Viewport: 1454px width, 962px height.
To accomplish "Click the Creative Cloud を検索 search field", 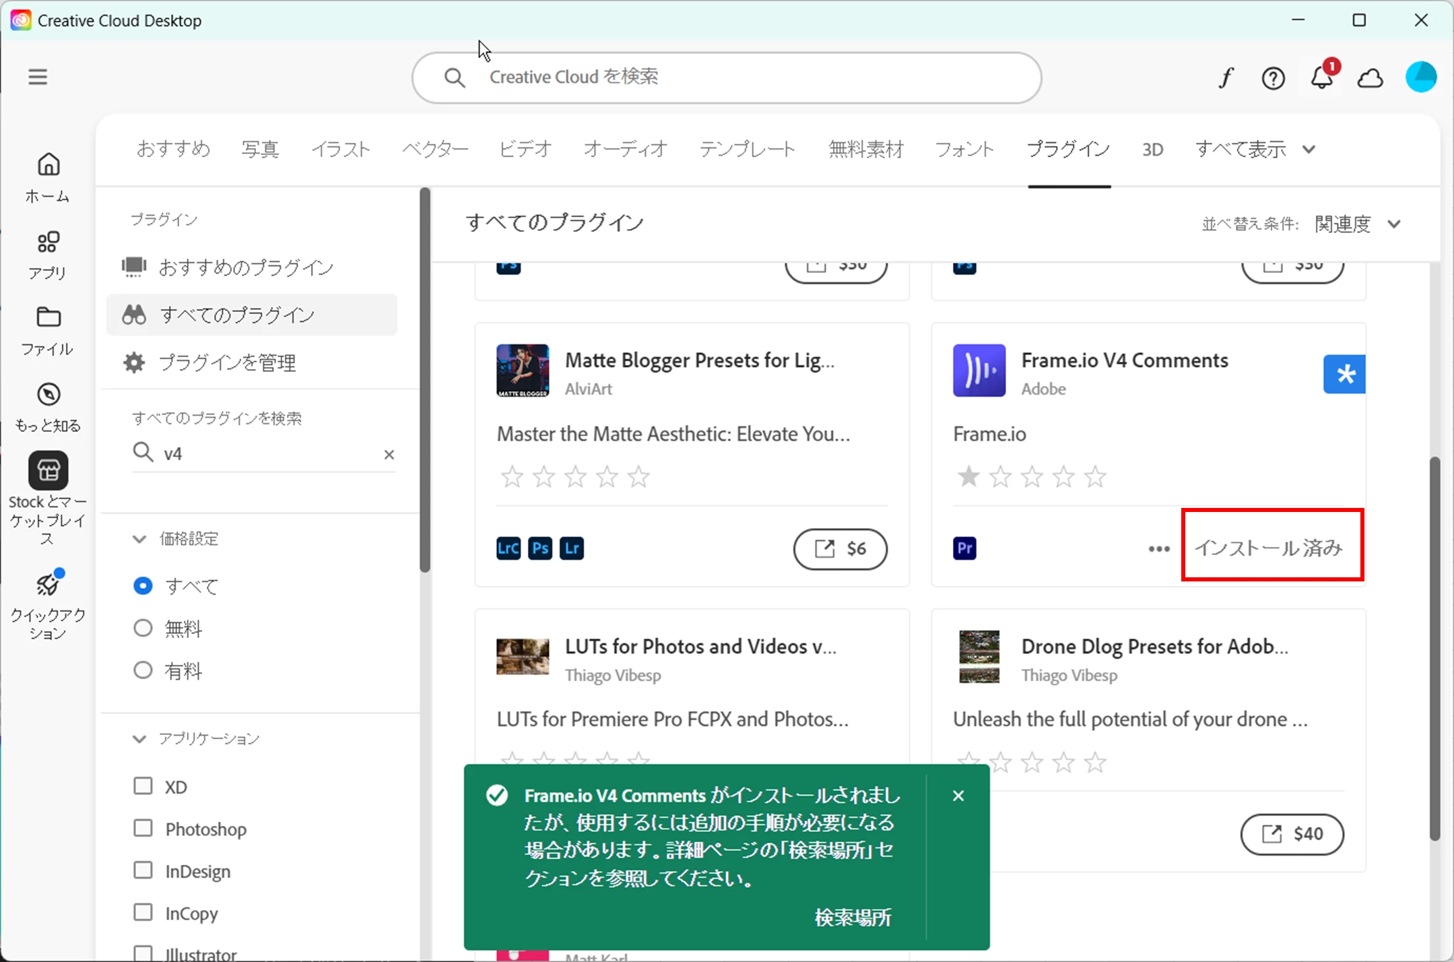I will pyautogui.click(x=726, y=77).
